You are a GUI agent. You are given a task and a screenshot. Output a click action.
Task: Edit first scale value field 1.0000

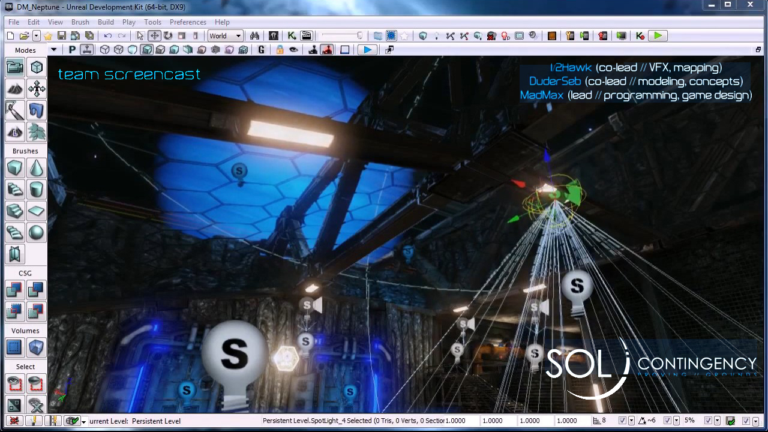tap(462, 421)
